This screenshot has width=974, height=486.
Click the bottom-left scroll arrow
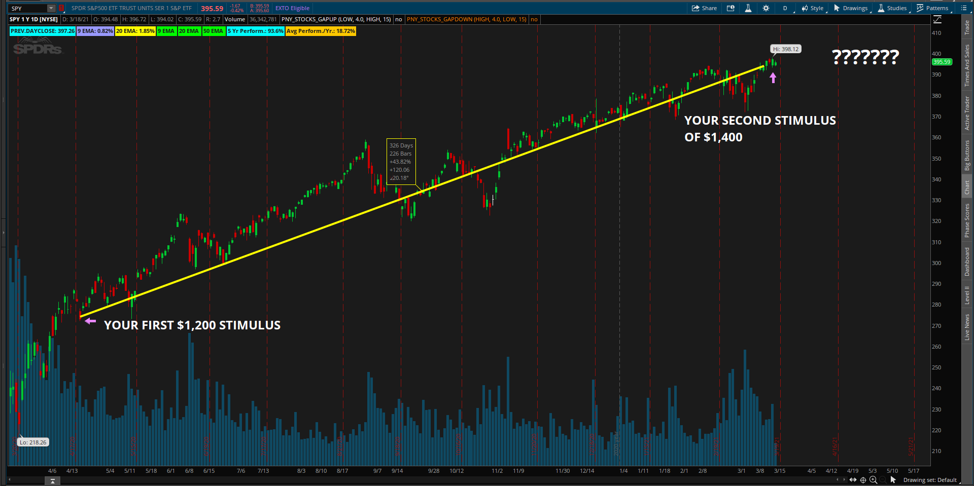click(9, 479)
